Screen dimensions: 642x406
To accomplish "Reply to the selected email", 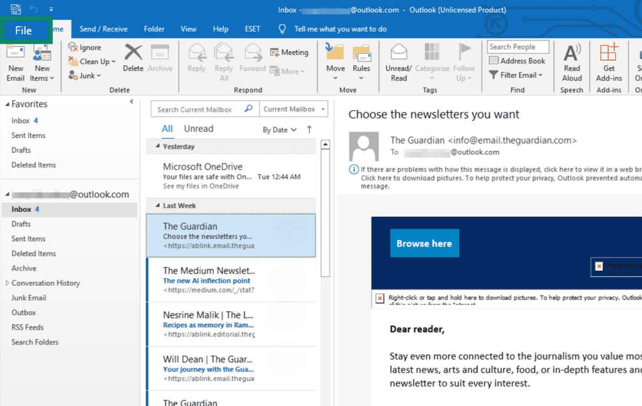I will 196,58.
